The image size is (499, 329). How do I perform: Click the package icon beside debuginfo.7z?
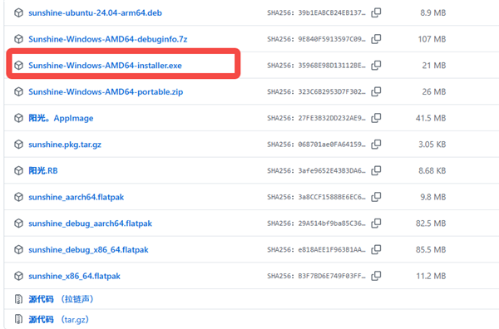(19, 39)
